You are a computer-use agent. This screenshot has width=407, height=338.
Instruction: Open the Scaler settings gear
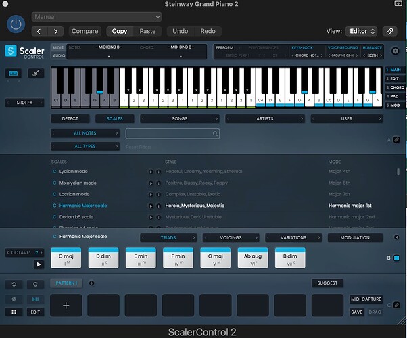click(x=396, y=51)
